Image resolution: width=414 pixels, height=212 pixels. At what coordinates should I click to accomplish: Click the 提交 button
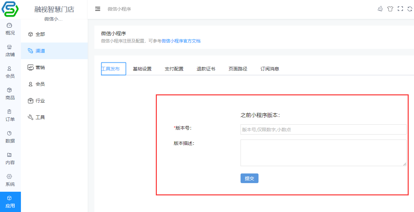(x=250, y=178)
